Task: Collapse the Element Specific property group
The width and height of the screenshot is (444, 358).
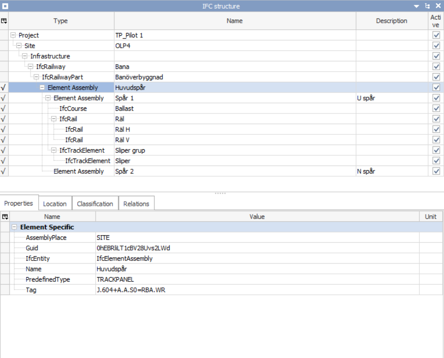Action: click(x=14, y=227)
